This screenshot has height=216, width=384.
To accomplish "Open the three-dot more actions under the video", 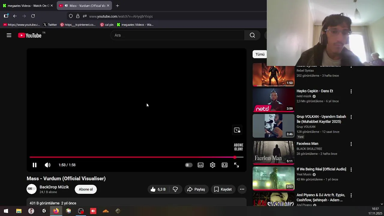I will coord(242,189).
